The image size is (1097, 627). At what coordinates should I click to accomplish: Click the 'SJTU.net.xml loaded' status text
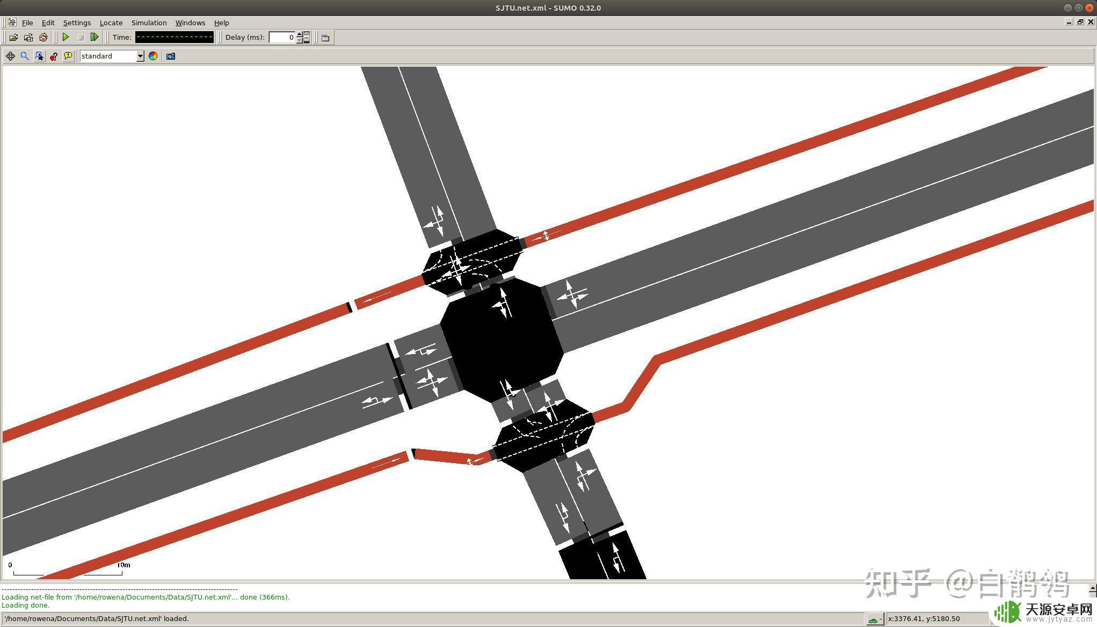97,619
